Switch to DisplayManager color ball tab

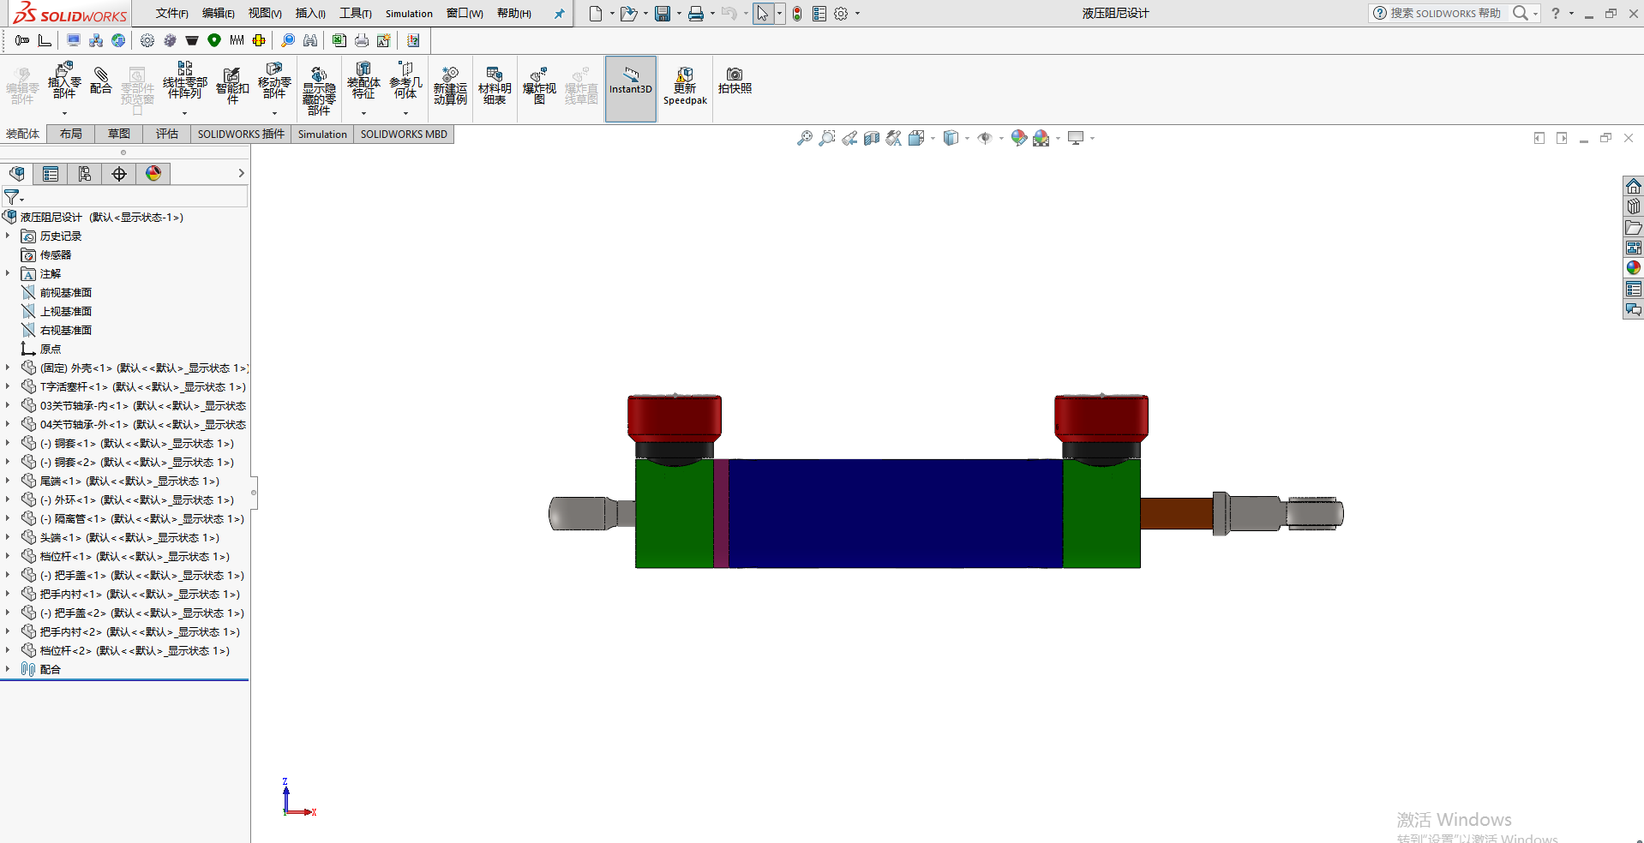click(153, 174)
